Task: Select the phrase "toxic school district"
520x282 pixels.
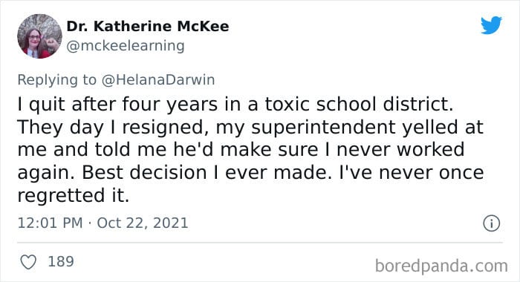Action: (359, 104)
